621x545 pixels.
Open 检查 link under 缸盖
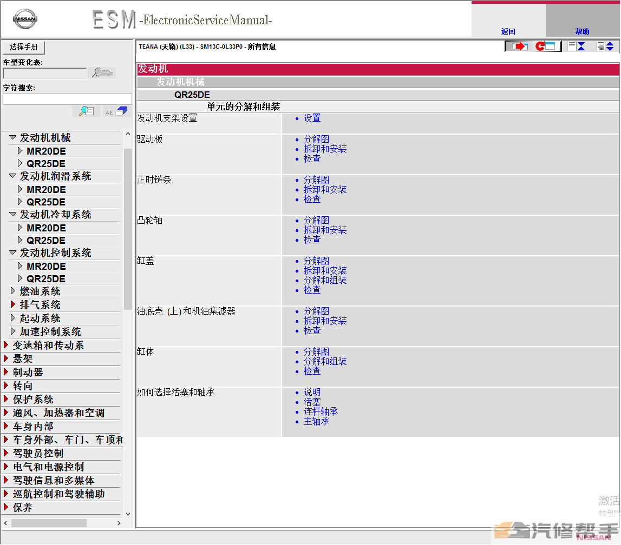312,290
